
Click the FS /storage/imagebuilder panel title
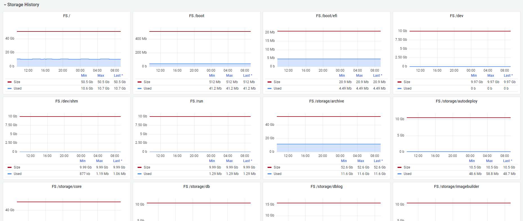point(457,186)
